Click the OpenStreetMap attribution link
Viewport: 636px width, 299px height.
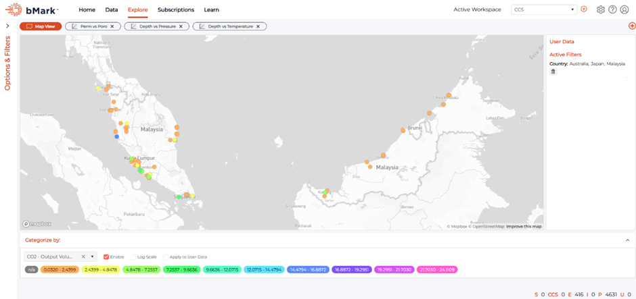pos(486,227)
